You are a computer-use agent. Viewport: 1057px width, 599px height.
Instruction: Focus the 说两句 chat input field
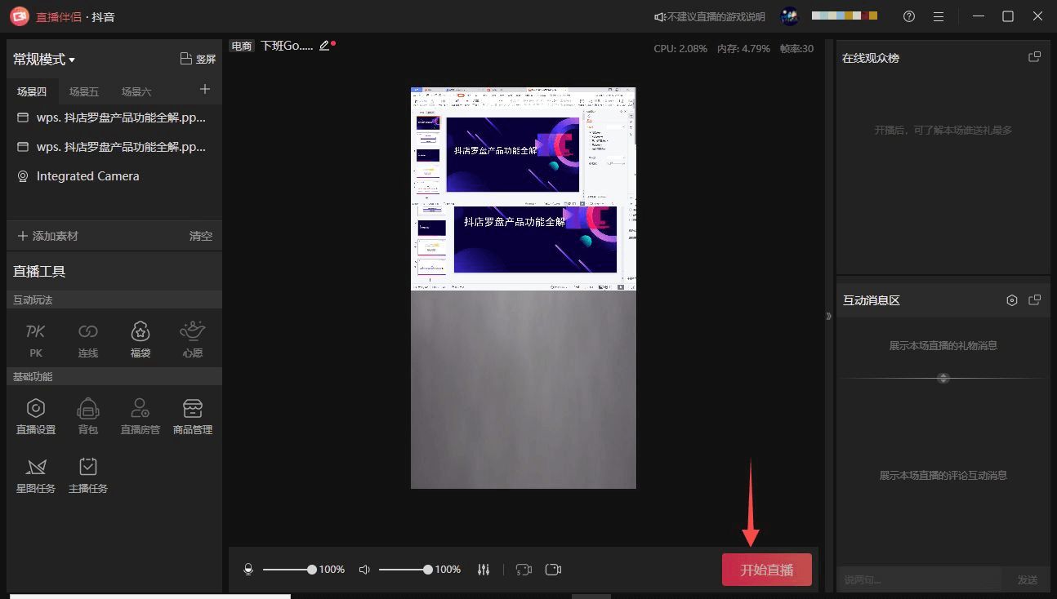pos(921,579)
